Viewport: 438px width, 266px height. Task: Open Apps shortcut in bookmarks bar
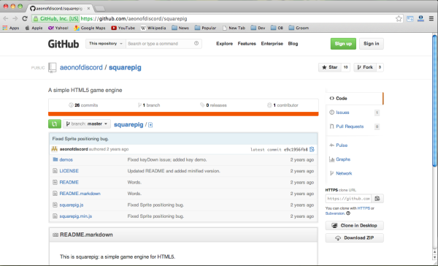11,28
